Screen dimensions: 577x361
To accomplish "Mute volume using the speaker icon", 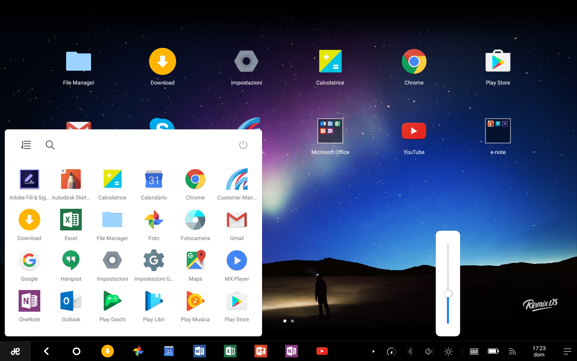I will point(429,351).
